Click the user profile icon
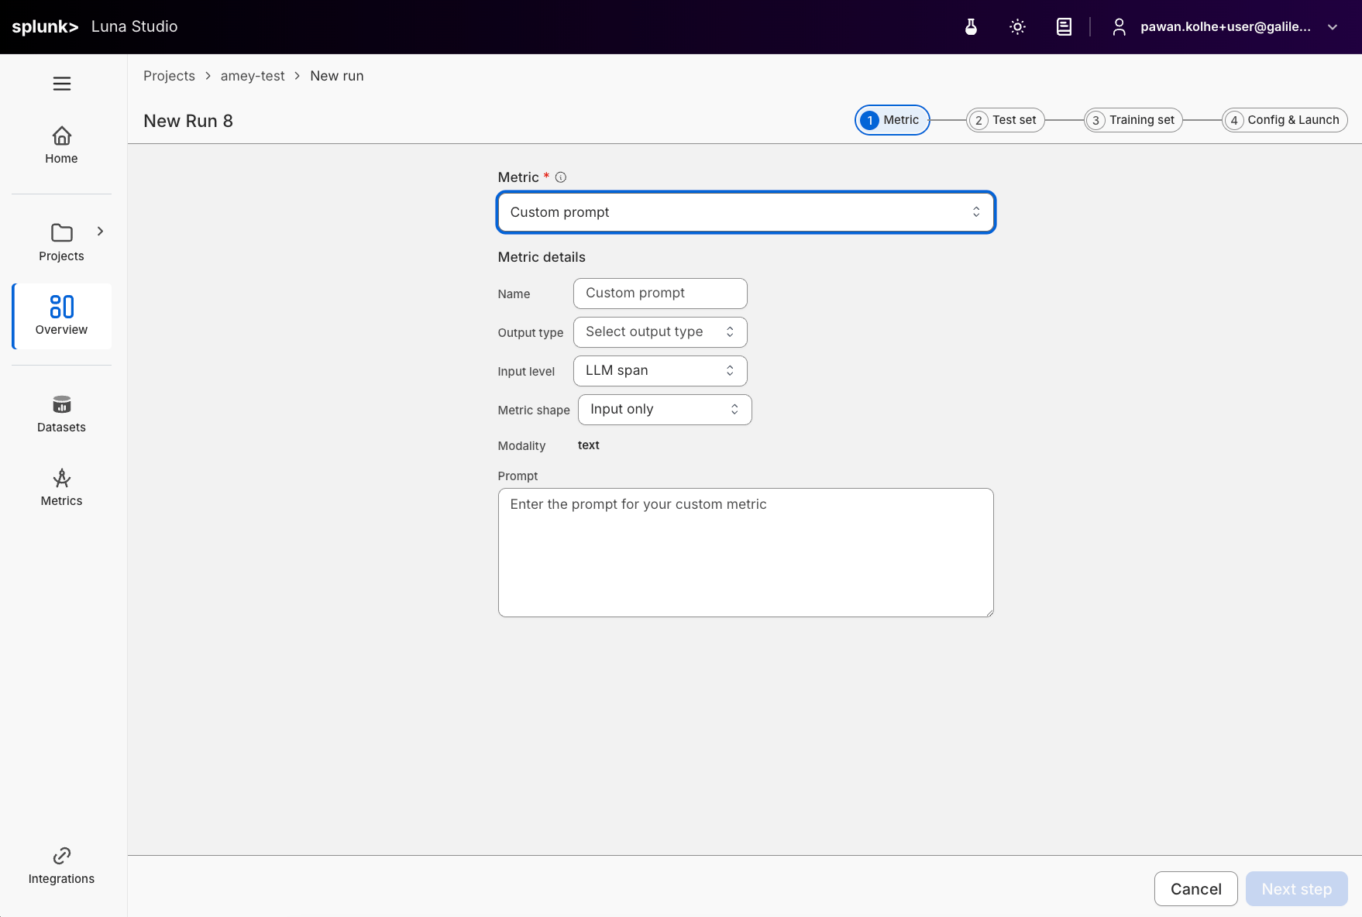The height and width of the screenshot is (917, 1362). [x=1119, y=27]
